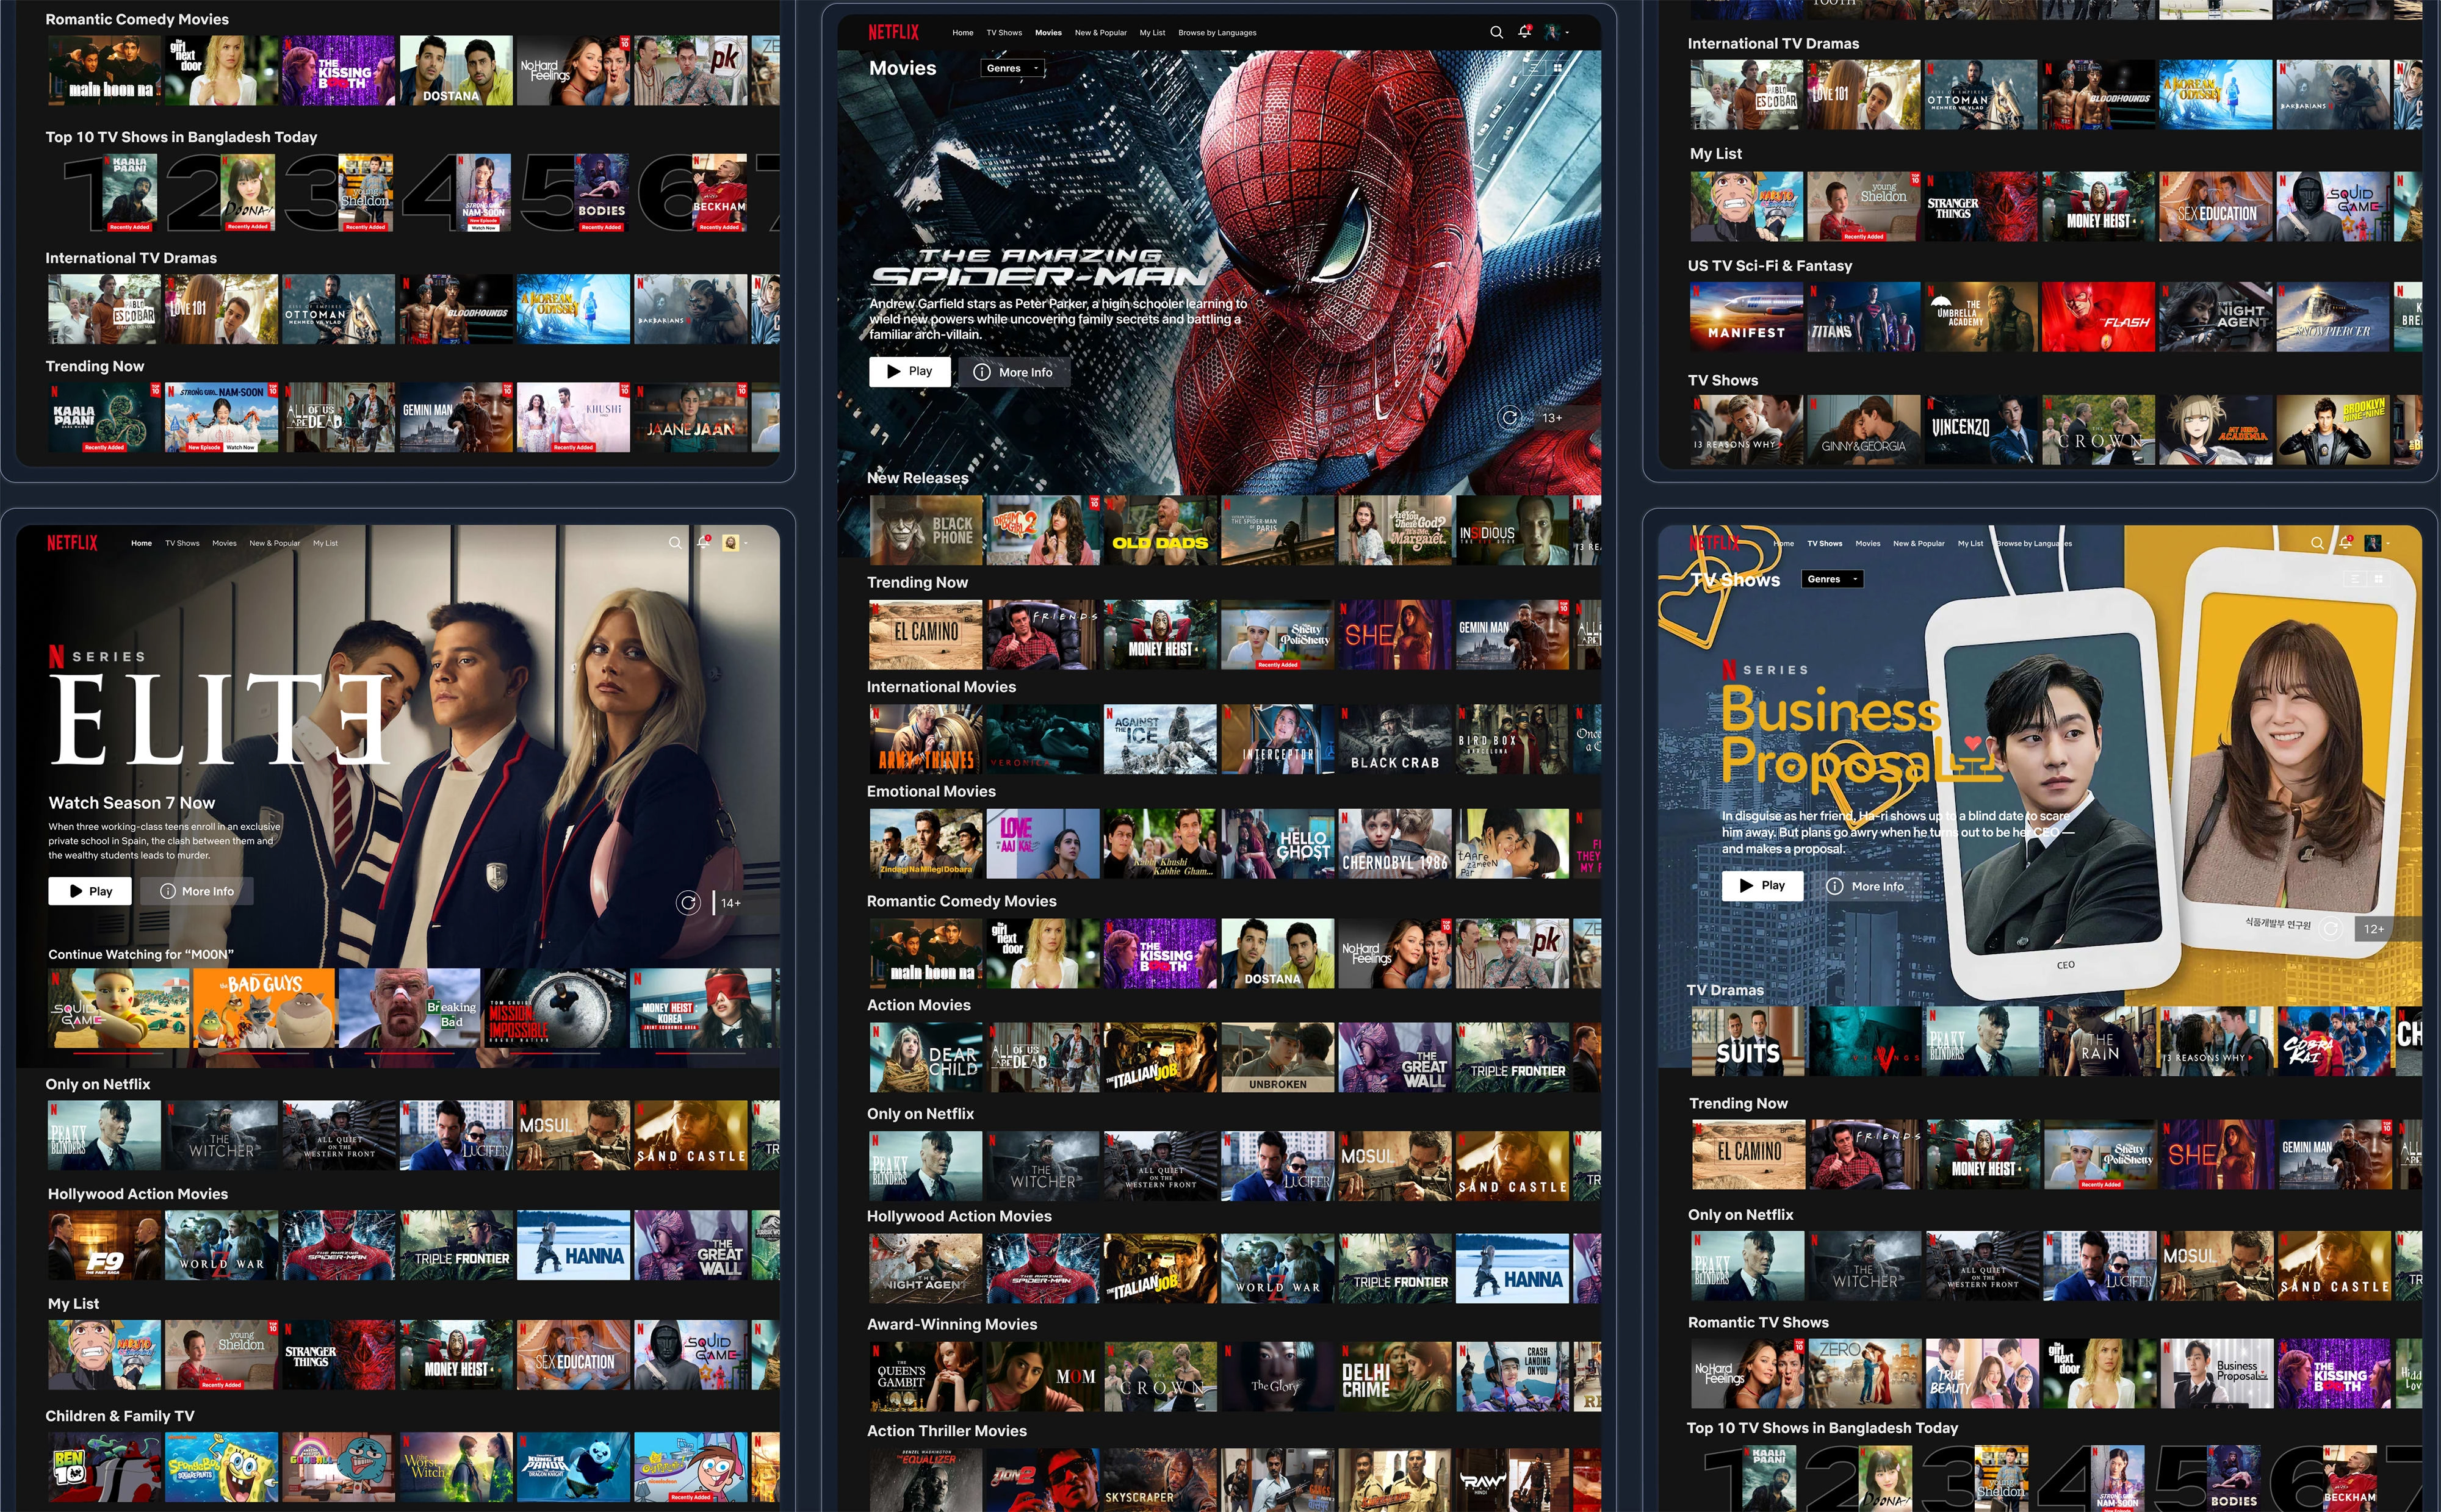Image resolution: width=2441 pixels, height=1512 pixels.
Task: Click the replay icon beside the 12+ rating
Action: pyautogui.click(x=2330, y=928)
